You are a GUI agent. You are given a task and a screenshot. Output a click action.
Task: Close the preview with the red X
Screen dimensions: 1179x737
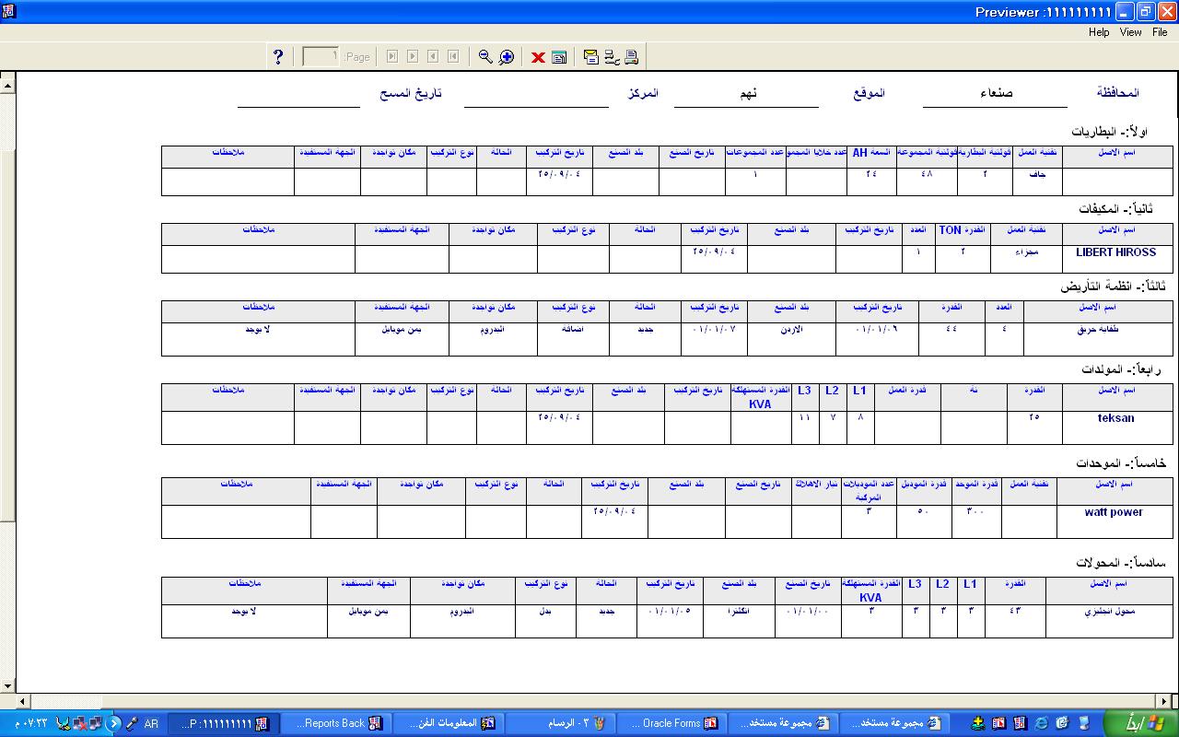pos(538,57)
